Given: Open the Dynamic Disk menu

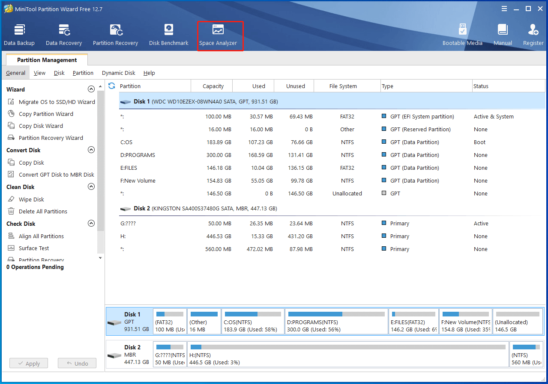Looking at the screenshot, I should (x=119, y=73).
